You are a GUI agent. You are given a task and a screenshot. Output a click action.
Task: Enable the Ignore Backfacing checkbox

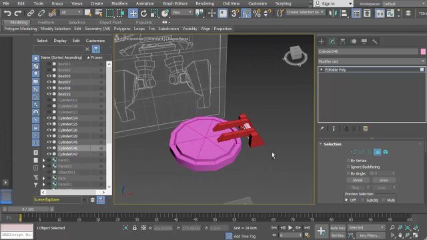tap(348, 167)
